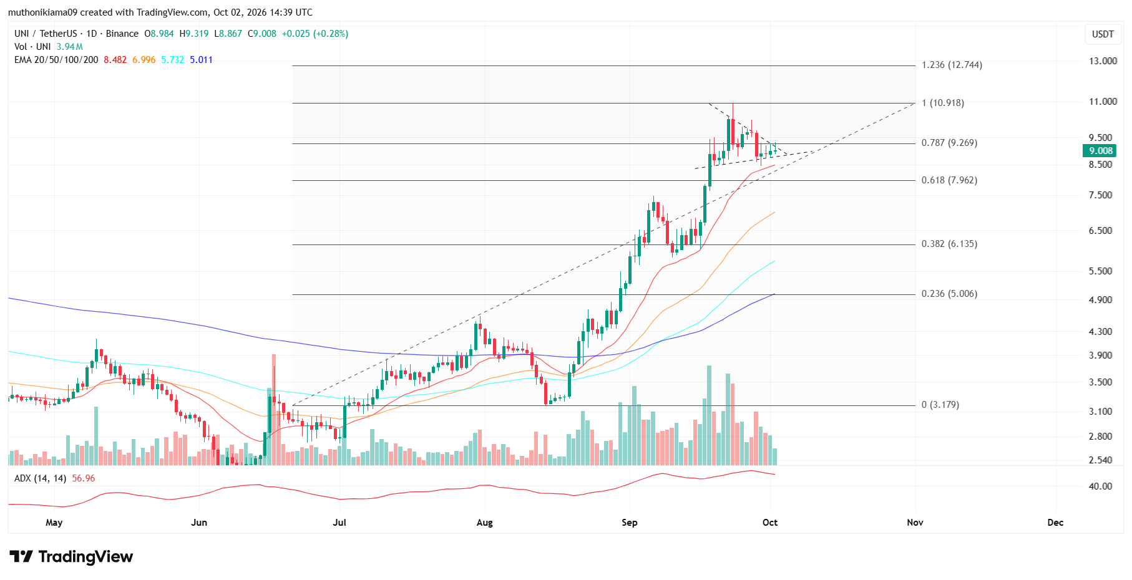1132x580 pixels.
Task: Click the 40.00 ADX axis label
Action: [1100, 486]
